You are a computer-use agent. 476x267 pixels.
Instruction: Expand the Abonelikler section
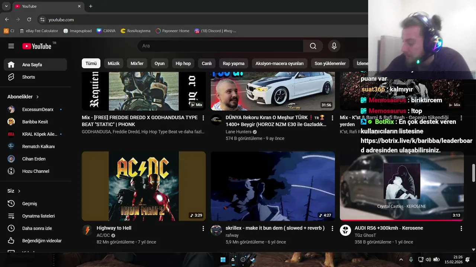(x=23, y=97)
